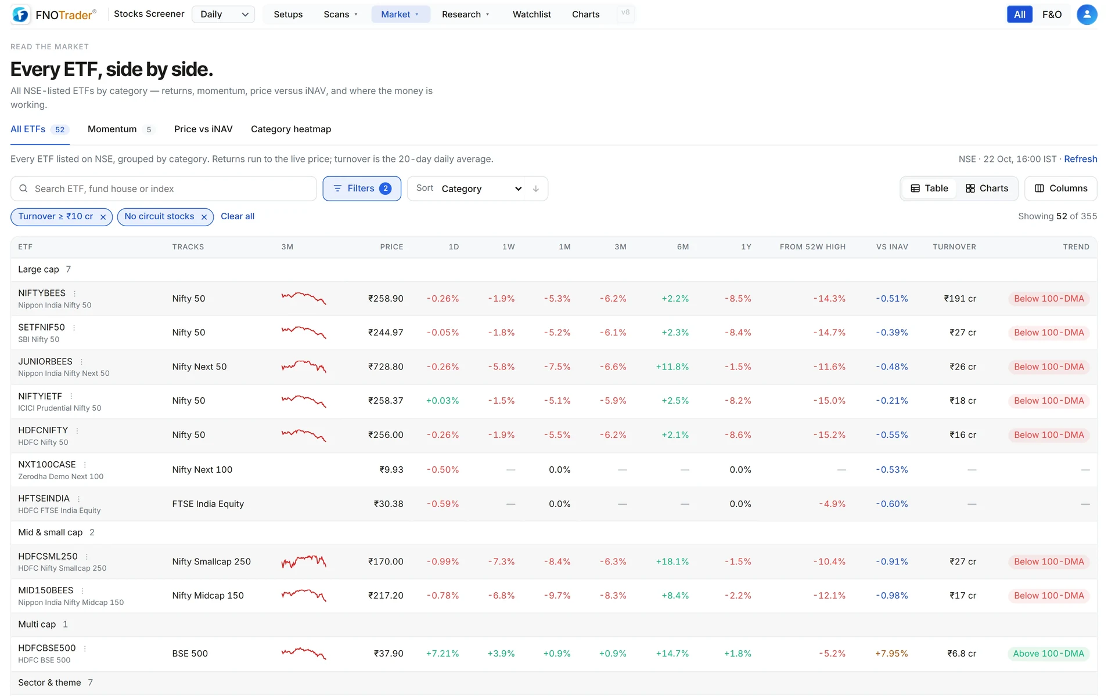
Task: Expand the Scans menu
Action: coord(341,14)
